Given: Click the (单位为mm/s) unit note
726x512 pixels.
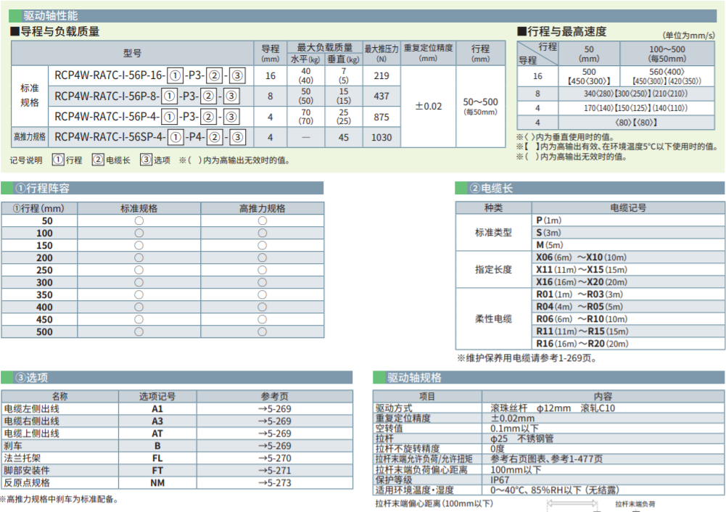Looking at the screenshot, I should point(688,36).
